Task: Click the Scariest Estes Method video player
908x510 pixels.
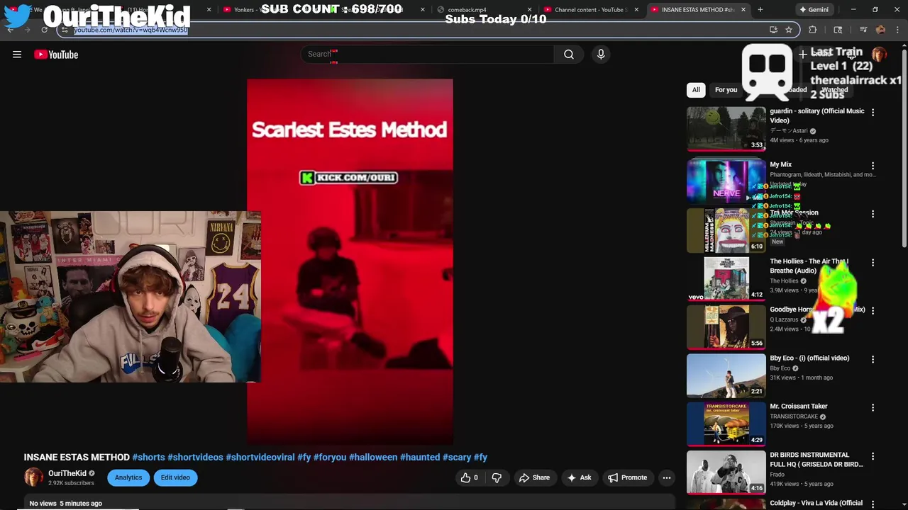Action: 350,261
